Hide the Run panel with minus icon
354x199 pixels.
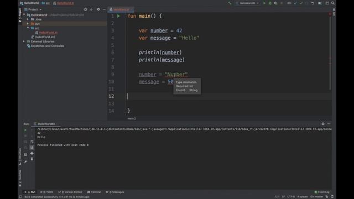[329, 124]
